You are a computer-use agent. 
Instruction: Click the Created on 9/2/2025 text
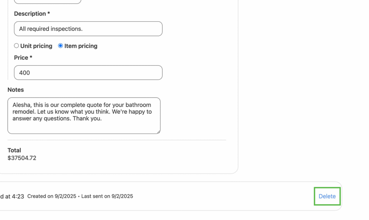tap(52, 196)
